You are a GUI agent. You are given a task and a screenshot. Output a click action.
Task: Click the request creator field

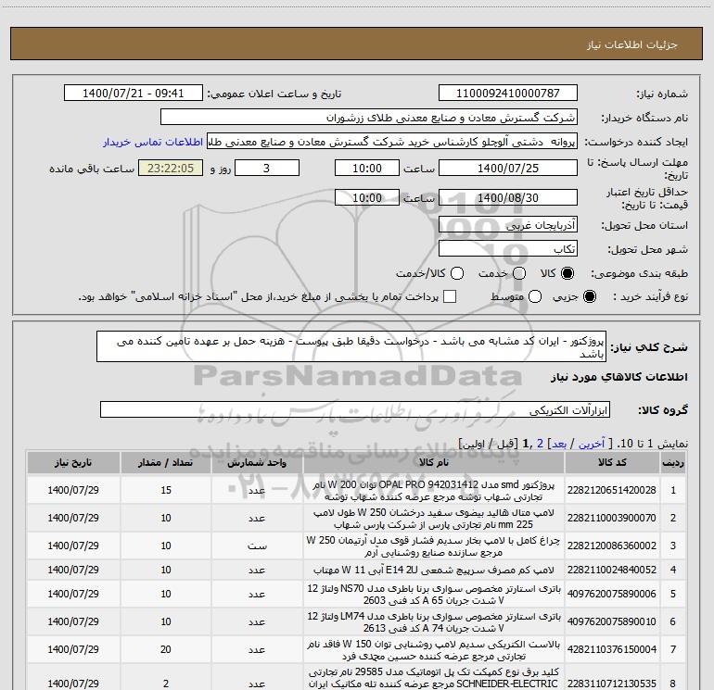[x=392, y=142]
